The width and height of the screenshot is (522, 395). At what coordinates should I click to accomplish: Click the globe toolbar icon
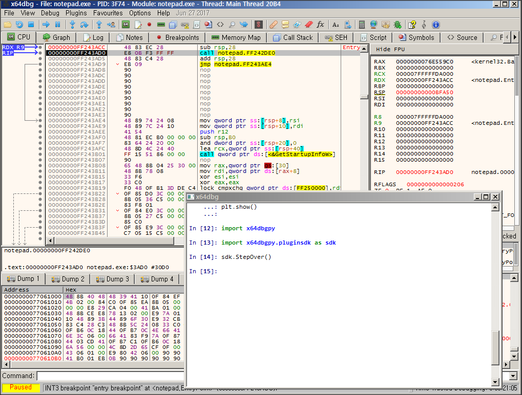pos(373,25)
